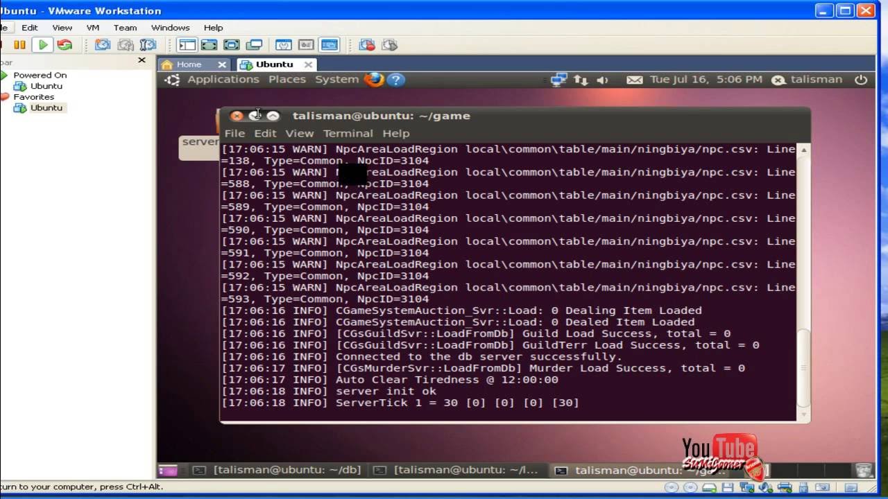Switch to the talisman@ubuntu: ~/l... terminal in taskbar
Viewport: 888px width, 499px height.
click(457, 470)
